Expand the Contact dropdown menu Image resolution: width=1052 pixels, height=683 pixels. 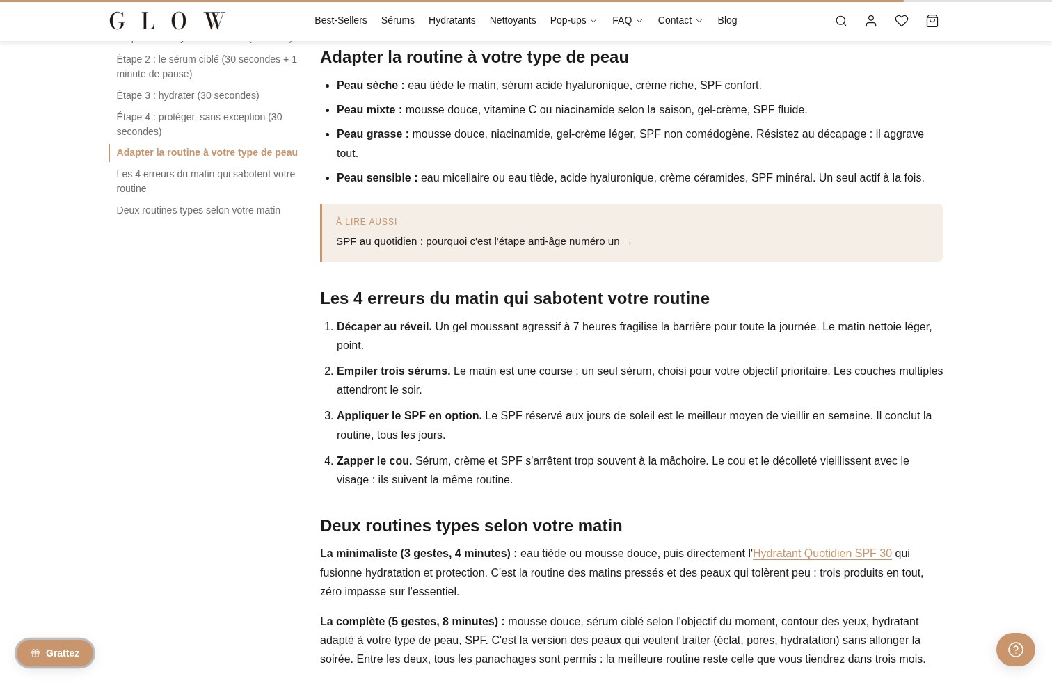(x=680, y=20)
